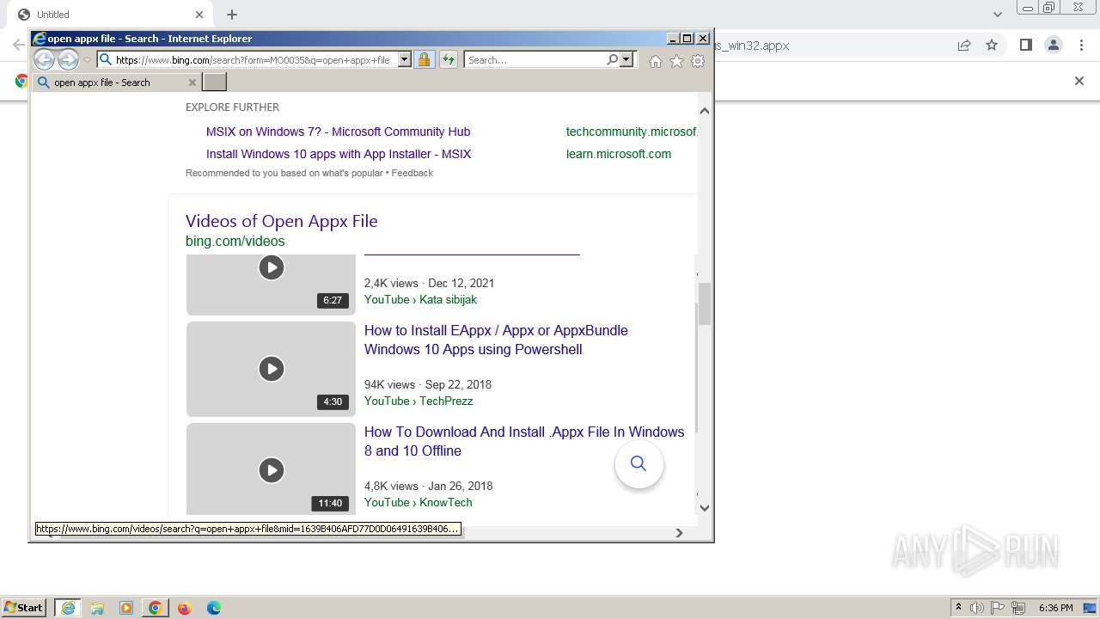The height and width of the screenshot is (619, 1100).
Task: Expand the IE address bar dropdown
Action: coord(404,59)
